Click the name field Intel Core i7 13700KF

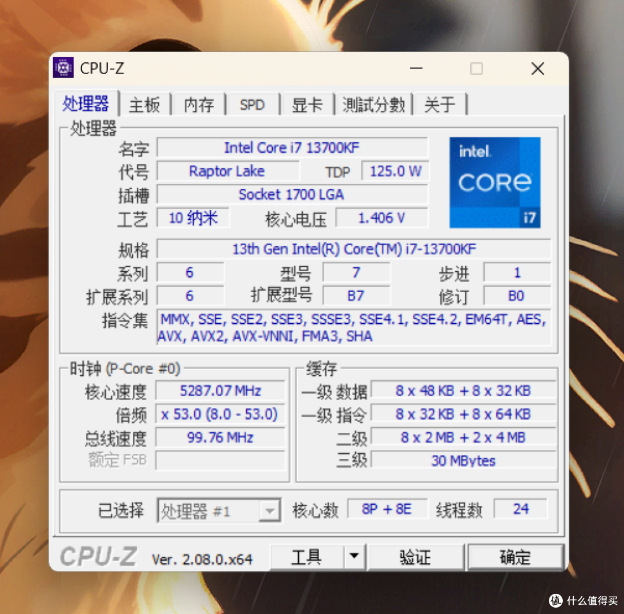point(292,148)
